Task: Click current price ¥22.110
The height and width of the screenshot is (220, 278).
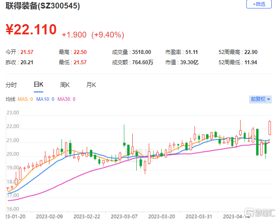Action: (31, 29)
